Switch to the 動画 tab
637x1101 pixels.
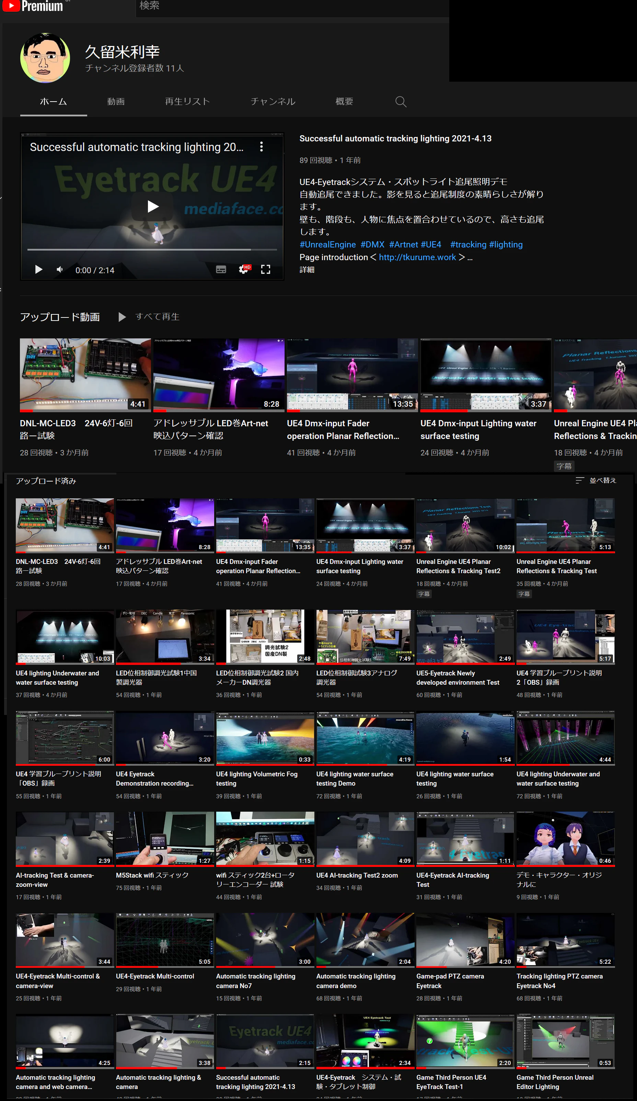(x=116, y=101)
